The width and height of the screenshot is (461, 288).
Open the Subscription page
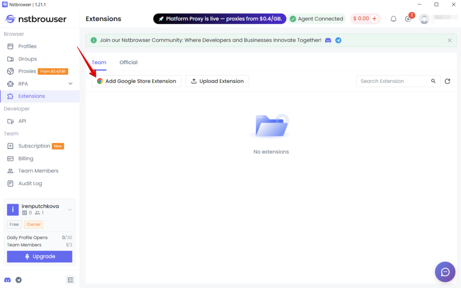pos(34,146)
